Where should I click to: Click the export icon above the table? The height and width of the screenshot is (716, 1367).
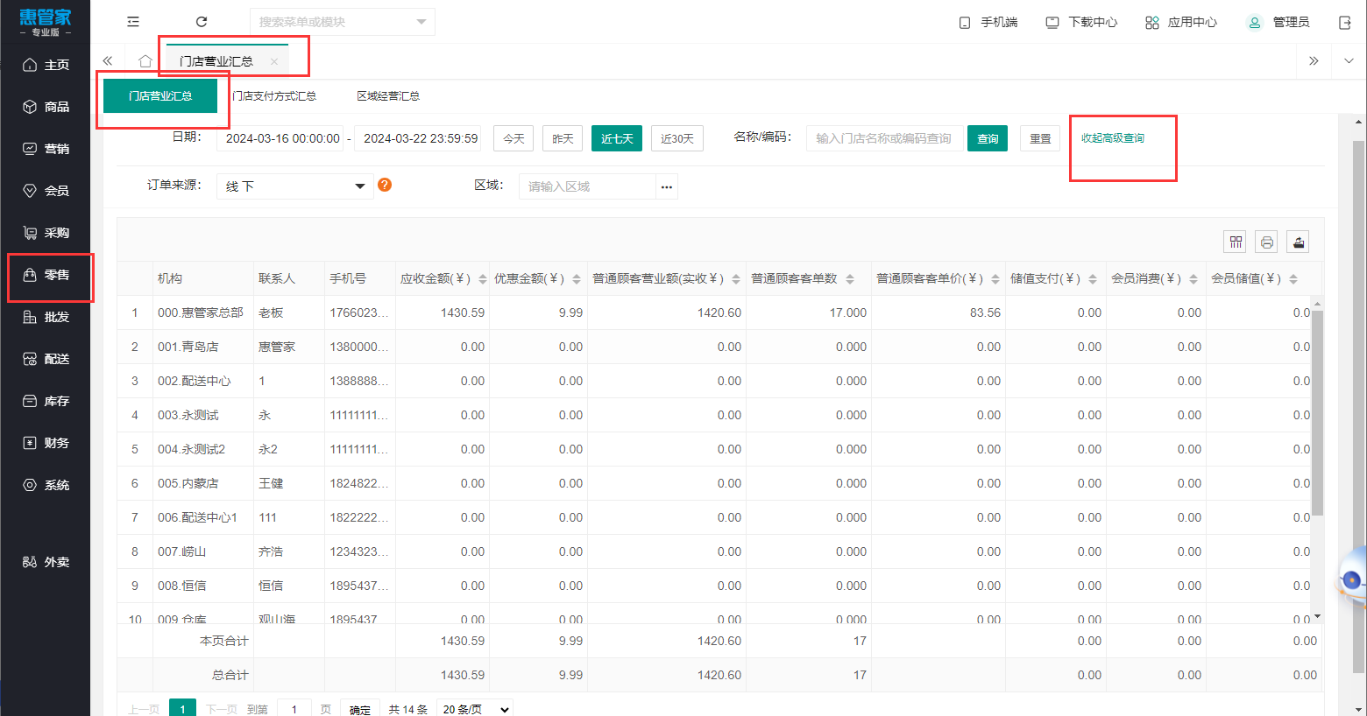pyautogui.click(x=1298, y=242)
